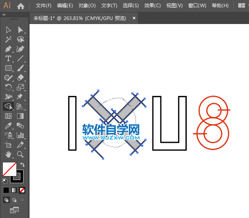249x218 pixels.
Task: Open the 帮助(H) menu
Action: pyautogui.click(x=220, y=6)
